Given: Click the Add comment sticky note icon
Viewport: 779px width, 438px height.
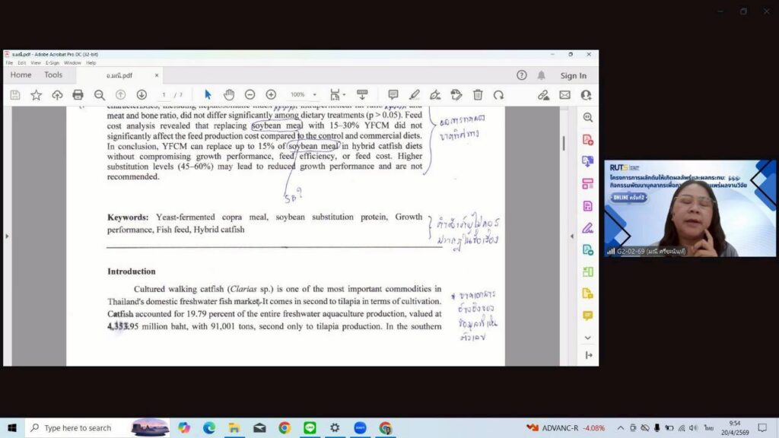Looking at the screenshot, I should coord(393,95).
